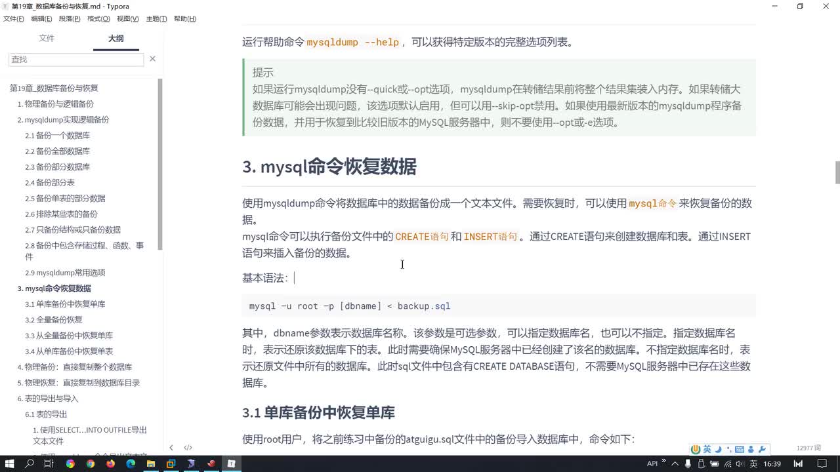The width and height of the screenshot is (840, 472).
Task: Go to outline item 2.7 只备份结构或只备份数据
Action: click(73, 229)
